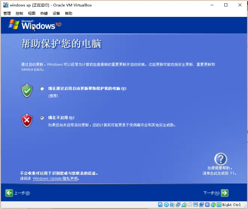Viewport: 248px width, 209px height.
Task: Click the 现在不启用(O) option label
Action: pyautogui.click(x=61, y=118)
